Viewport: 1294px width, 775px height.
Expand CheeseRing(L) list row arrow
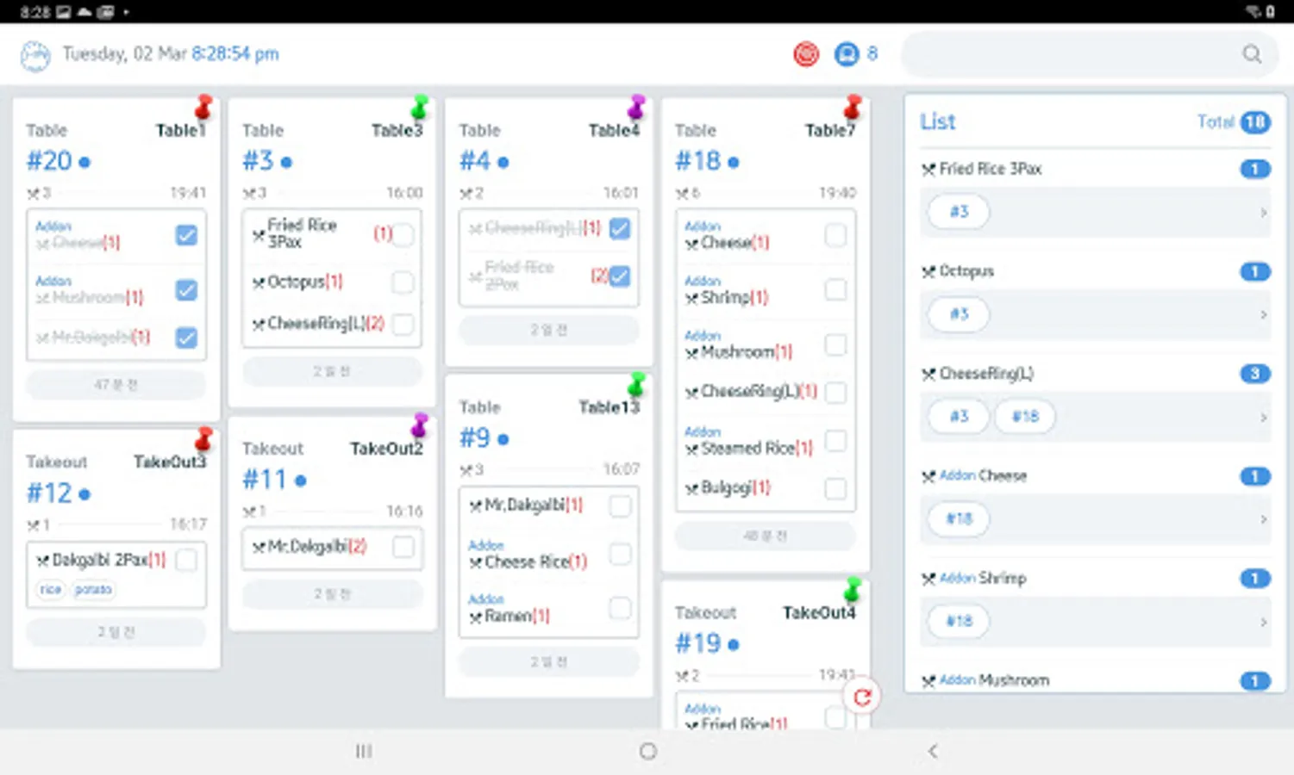pyautogui.click(x=1263, y=417)
